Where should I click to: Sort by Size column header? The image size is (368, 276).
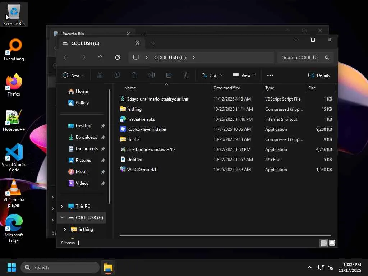click(x=320, y=88)
